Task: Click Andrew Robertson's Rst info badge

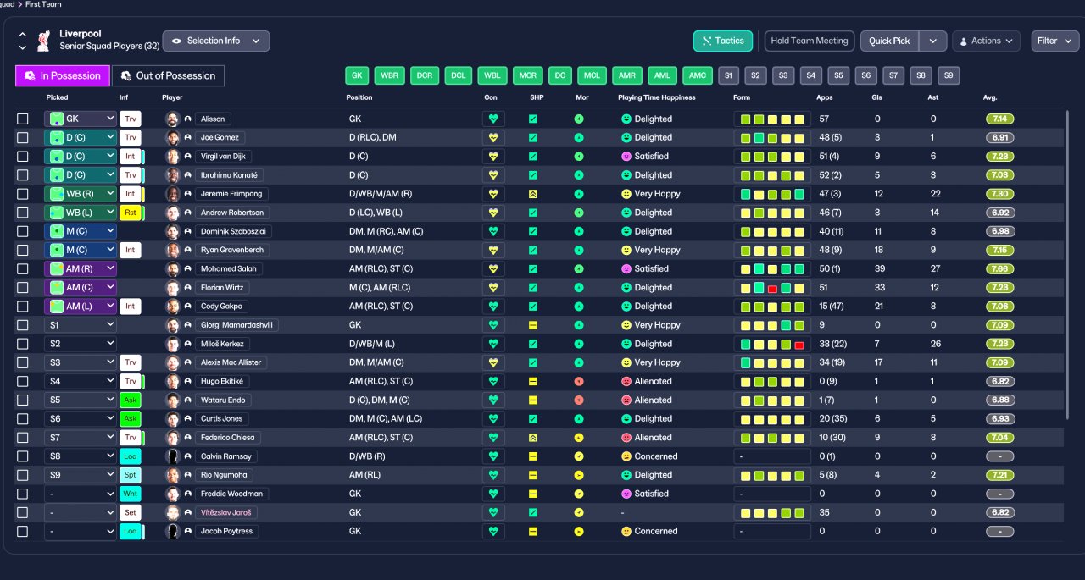Action: (131, 213)
